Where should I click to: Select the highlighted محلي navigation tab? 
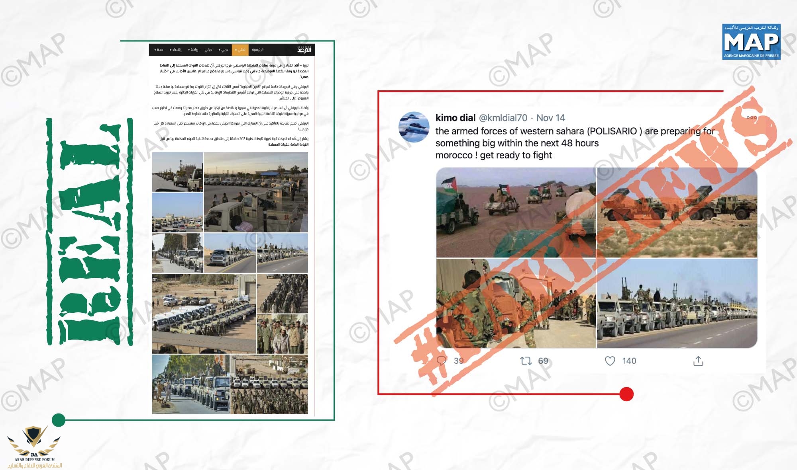[240, 50]
